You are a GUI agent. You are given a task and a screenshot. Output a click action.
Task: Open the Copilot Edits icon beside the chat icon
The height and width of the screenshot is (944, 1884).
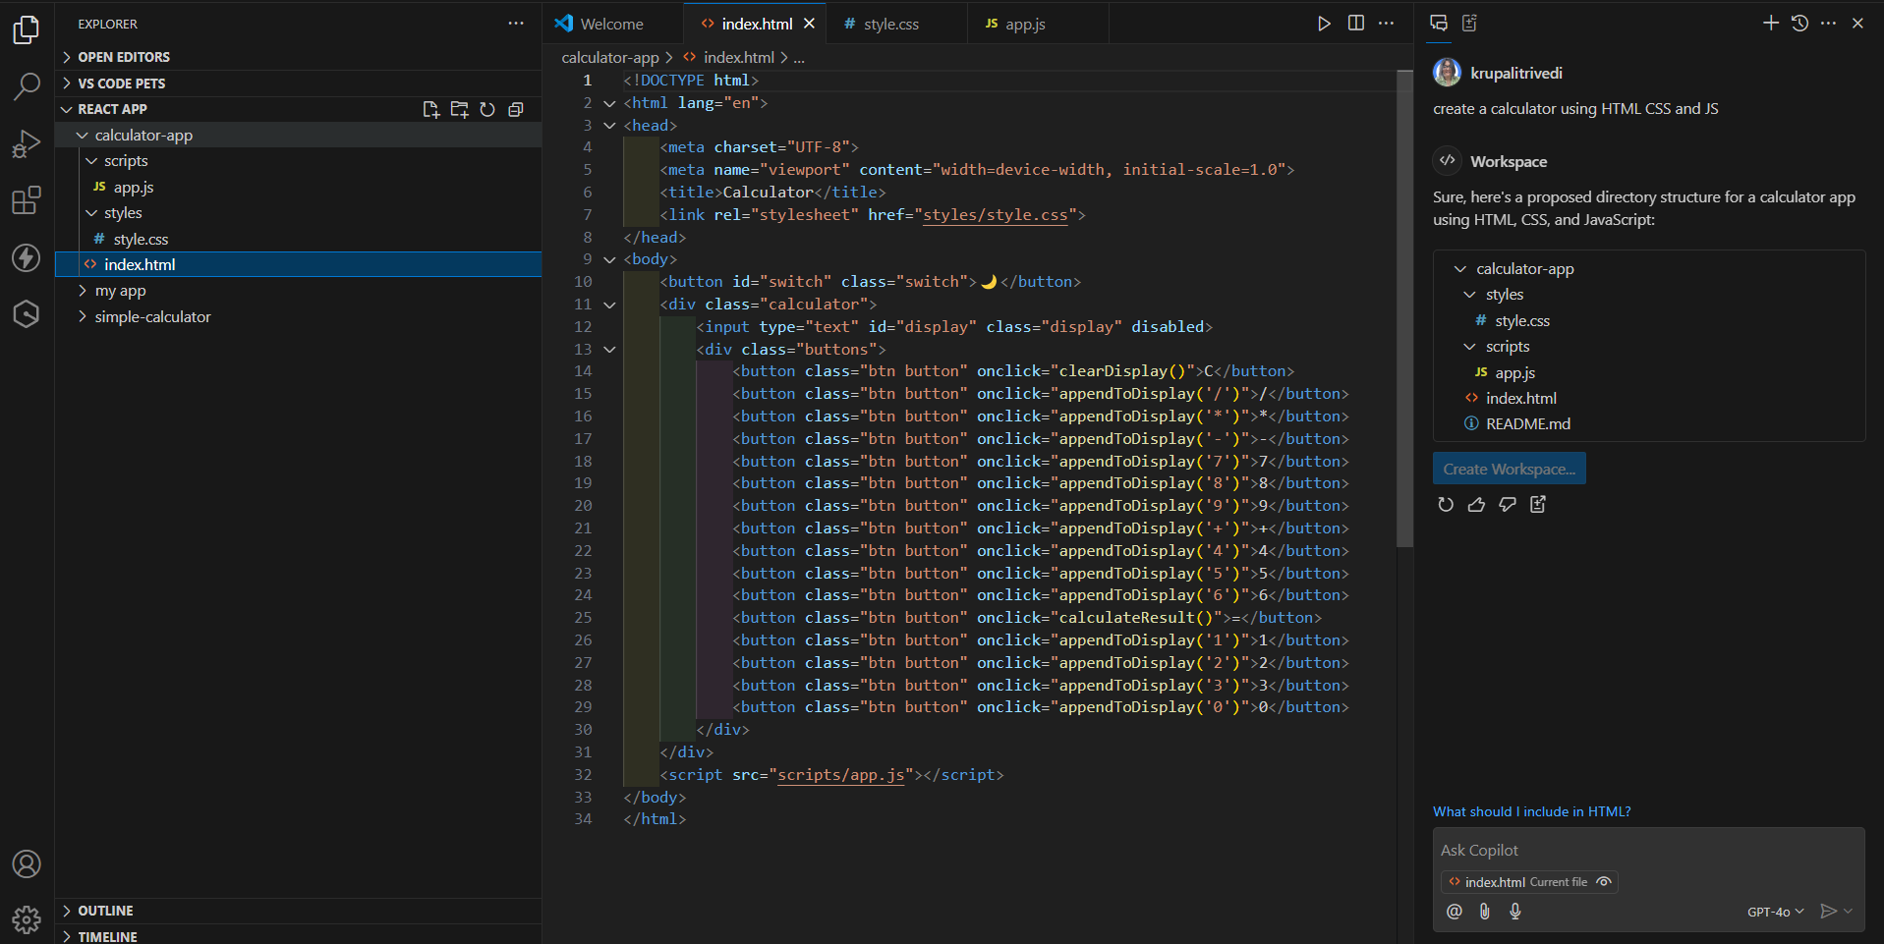1470,24
